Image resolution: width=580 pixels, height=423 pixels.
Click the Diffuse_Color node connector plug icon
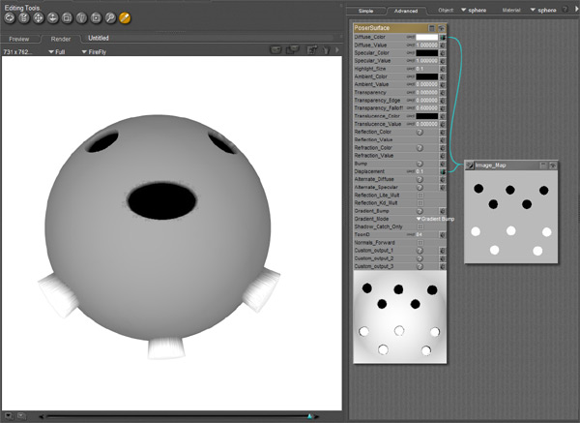[443, 37]
